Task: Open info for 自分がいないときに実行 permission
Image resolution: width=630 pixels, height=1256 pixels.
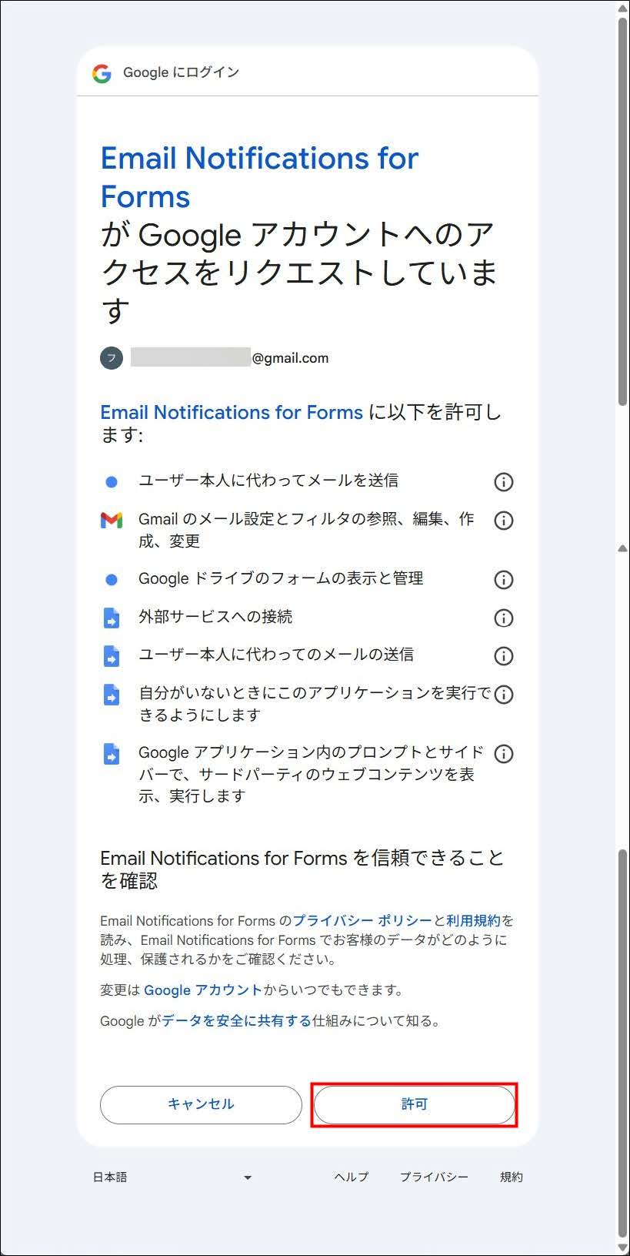Action: [503, 695]
